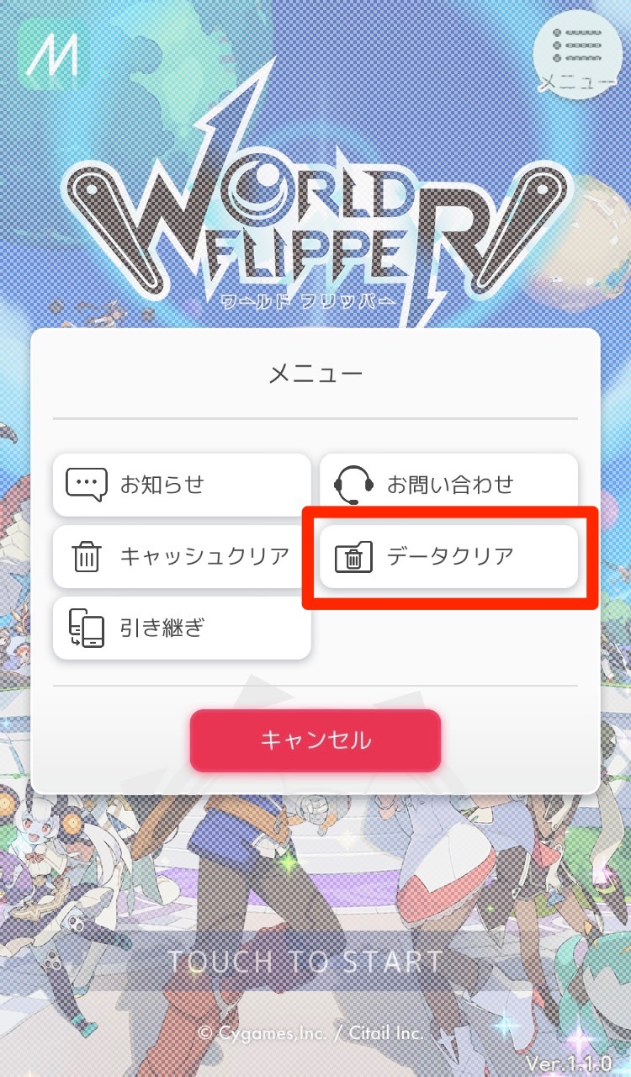The height and width of the screenshot is (1077, 631).
Task: Click the M logo icon at top left
Action: pyautogui.click(x=50, y=56)
